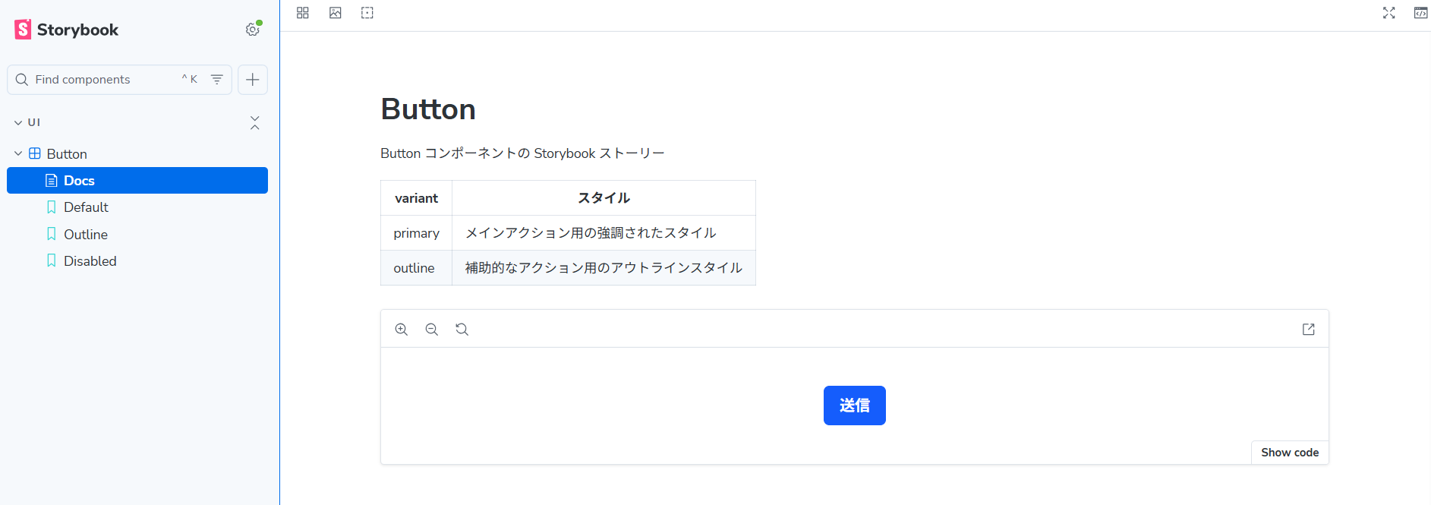
Task: Click the Show code button
Action: [x=1289, y=453]
